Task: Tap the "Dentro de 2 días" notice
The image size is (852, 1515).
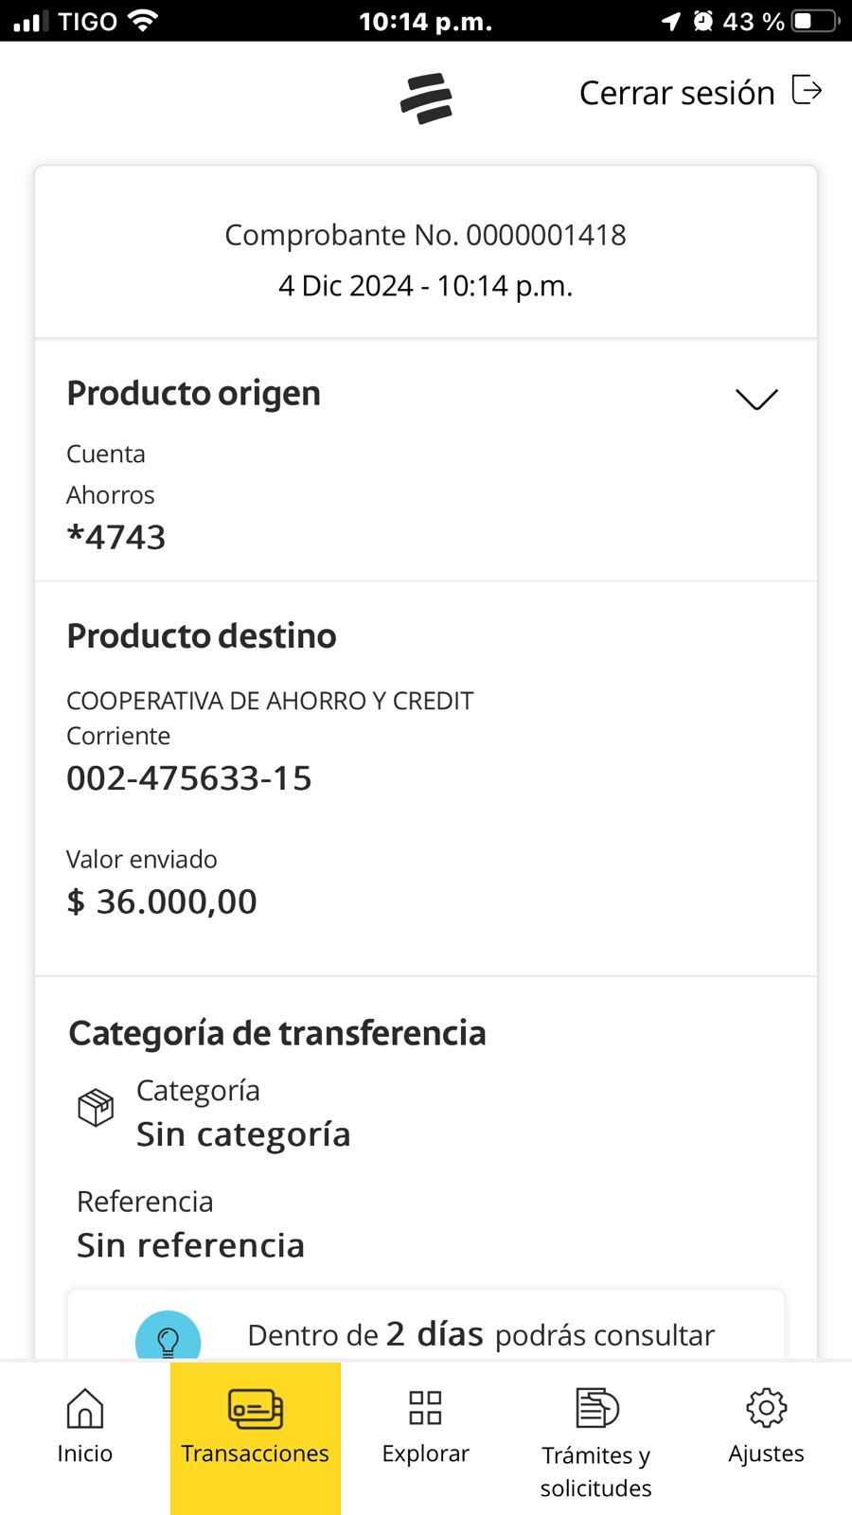Action: click(480, 1335)
